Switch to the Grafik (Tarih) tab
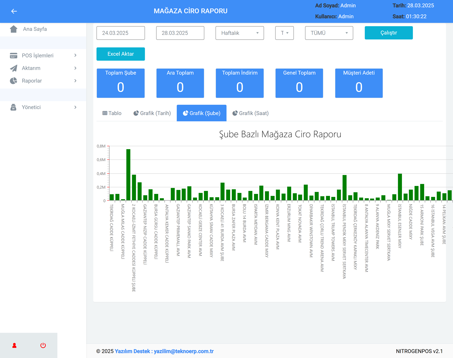Viewport: 453px width, 358px height. pyautogui.click(x=152, y=113)
